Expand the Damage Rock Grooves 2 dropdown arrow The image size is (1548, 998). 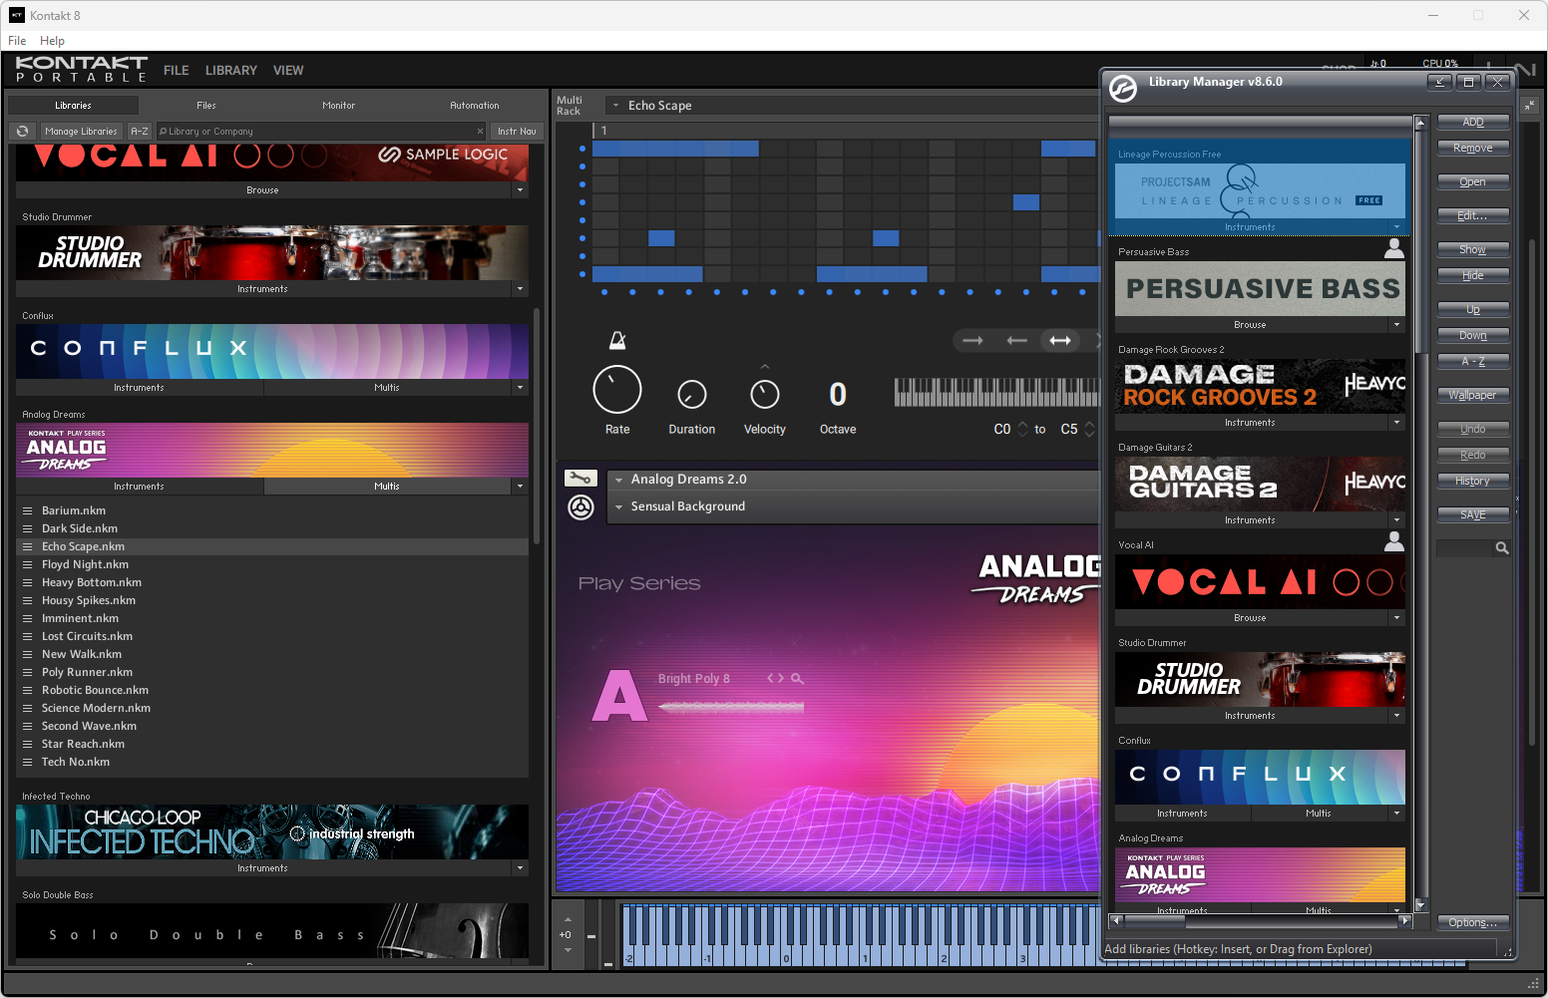pos(1396,423)
